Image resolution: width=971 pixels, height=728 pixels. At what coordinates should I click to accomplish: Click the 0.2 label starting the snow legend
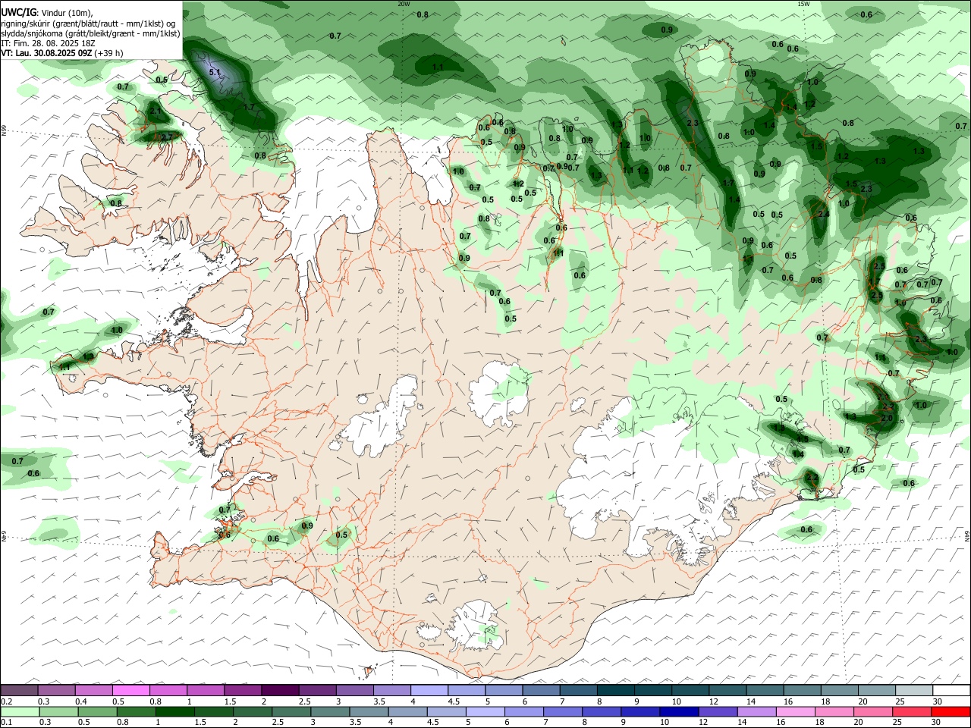(x=6, y=701)
